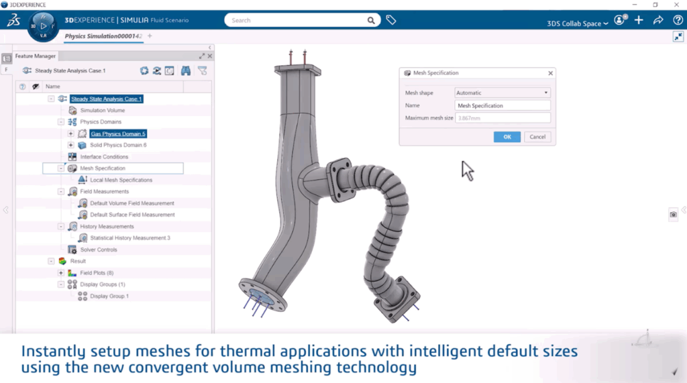Screen dimensions: 687x383
Task: Click the tag icon beside the search bar
Action: coord(391,20)
